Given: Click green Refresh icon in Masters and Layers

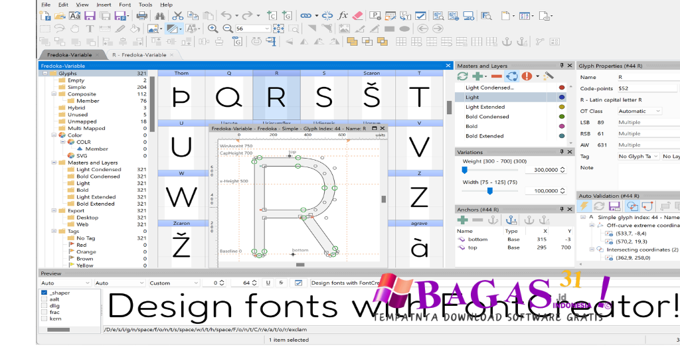Looking at the screenshot, I should click(x=463, y=76).
